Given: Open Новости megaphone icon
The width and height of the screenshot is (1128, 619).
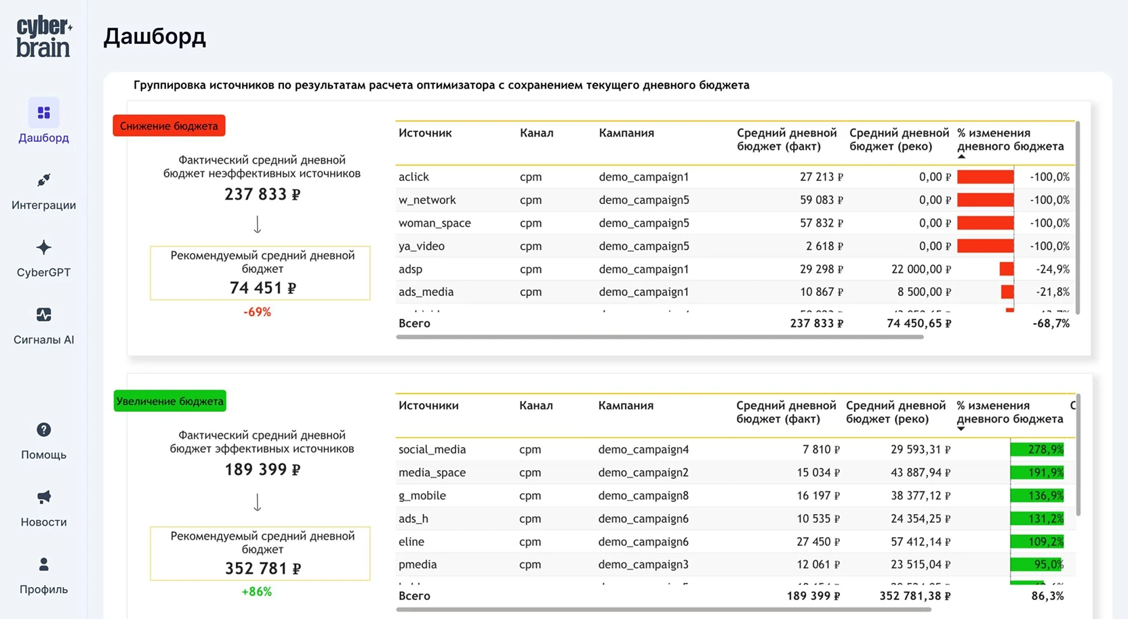Looking at the screenshot, I should tap(43, 497).
